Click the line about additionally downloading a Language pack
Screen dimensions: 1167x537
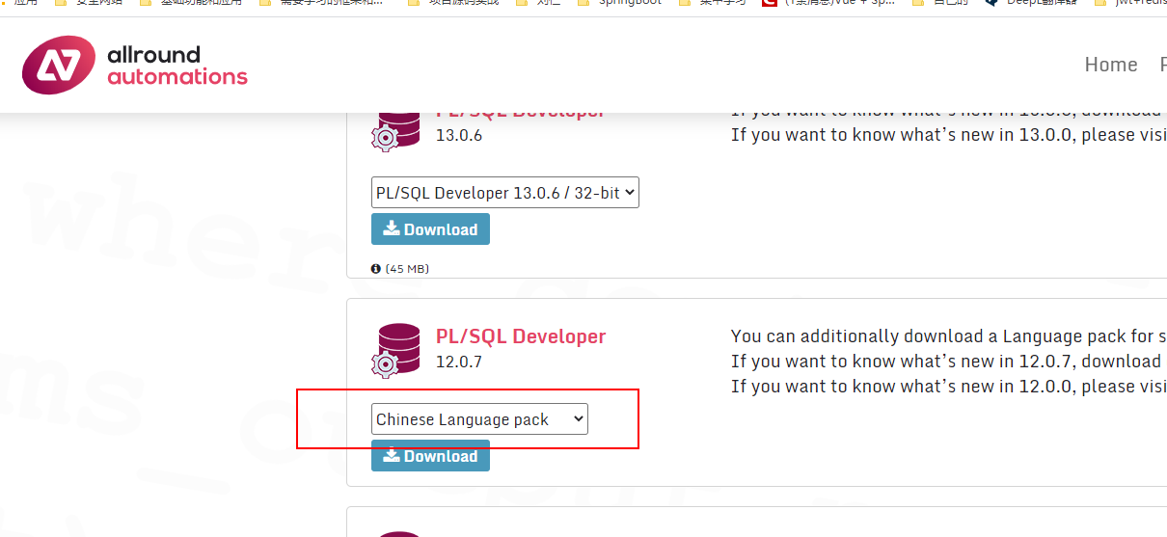949,336
